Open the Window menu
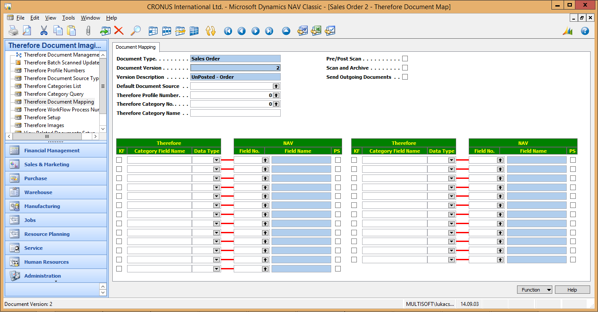 coord(91,18)
